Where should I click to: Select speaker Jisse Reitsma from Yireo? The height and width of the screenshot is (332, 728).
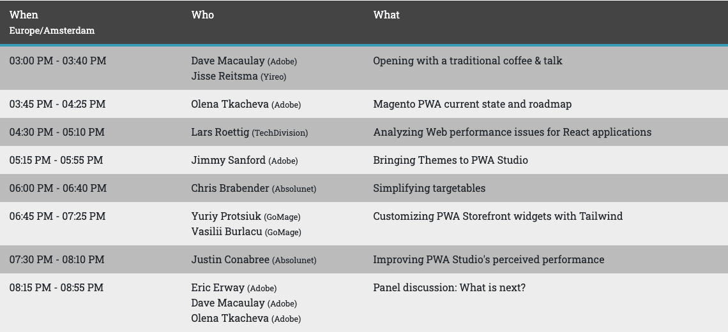coord(224,76)
